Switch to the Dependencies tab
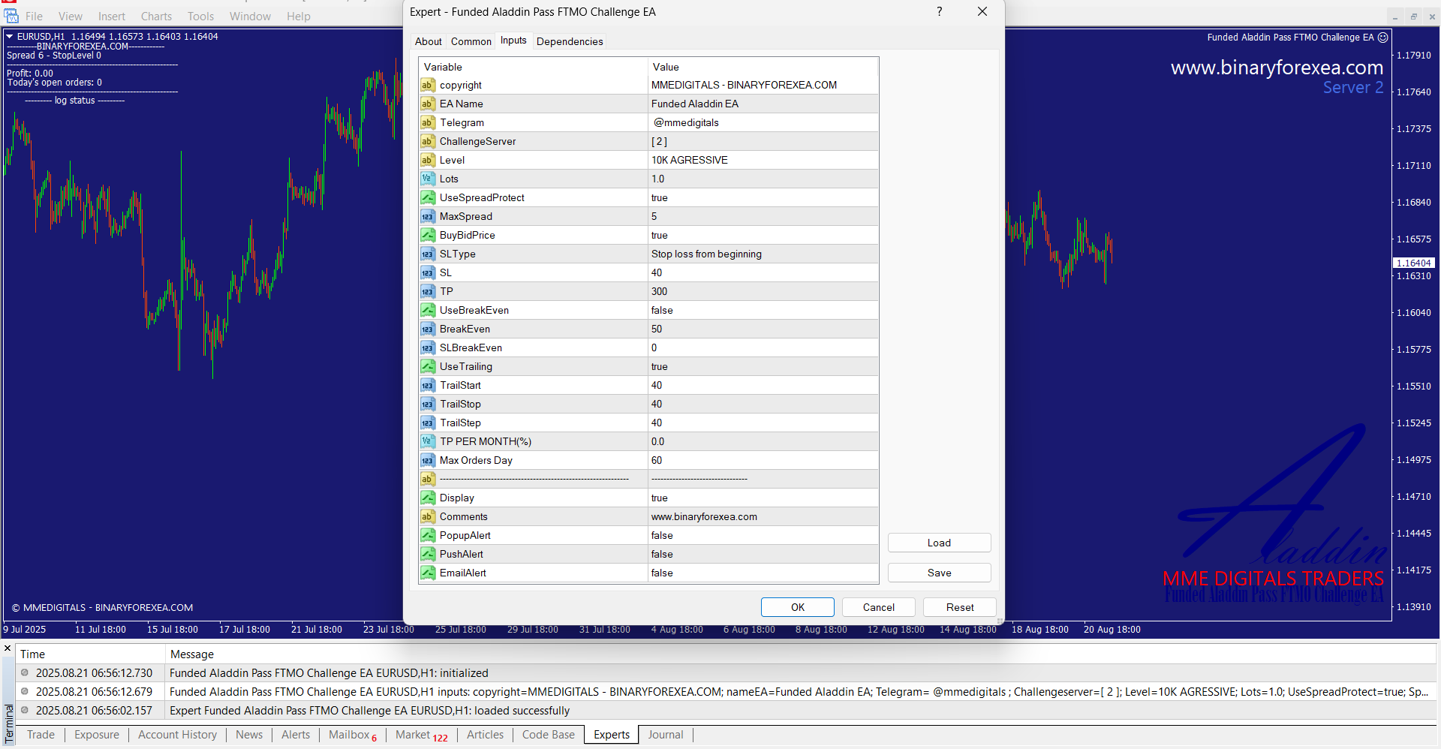This screenshot has width=1441, height=749. 570,42
